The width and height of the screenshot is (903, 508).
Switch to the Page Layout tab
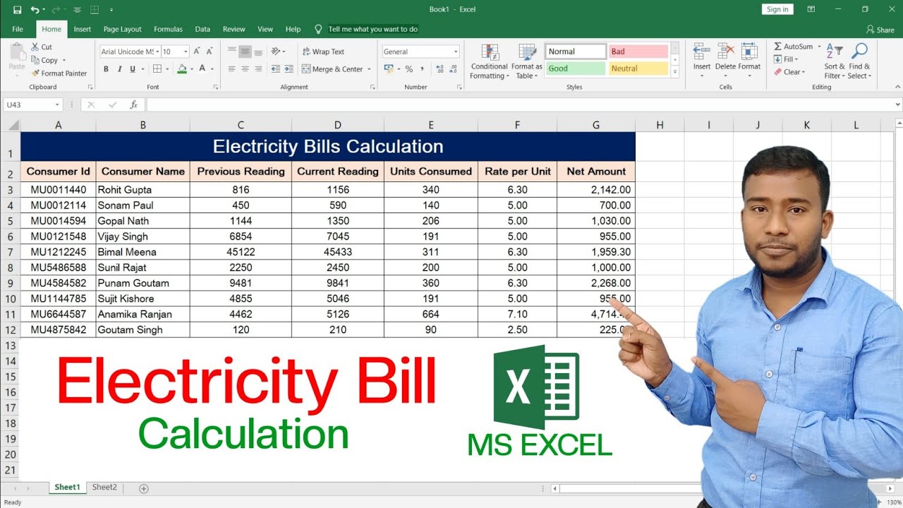coord(122,29)
